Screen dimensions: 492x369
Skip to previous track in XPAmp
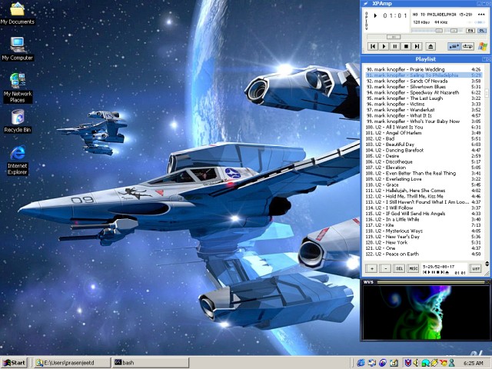(373, 46)
